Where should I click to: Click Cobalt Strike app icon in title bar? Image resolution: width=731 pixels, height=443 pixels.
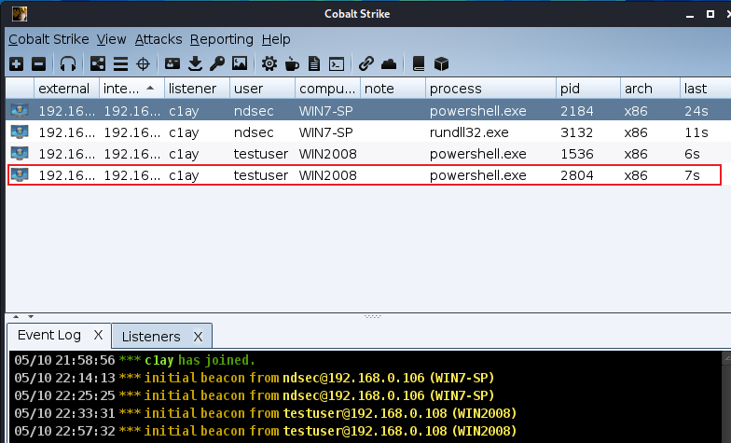coord(20,13)
